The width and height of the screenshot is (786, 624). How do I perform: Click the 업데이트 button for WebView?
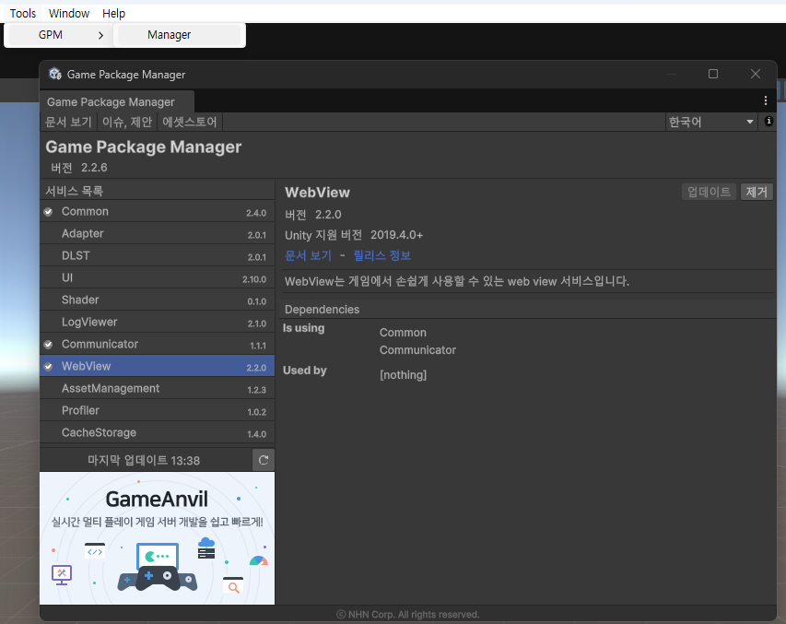tap(709, 192)
